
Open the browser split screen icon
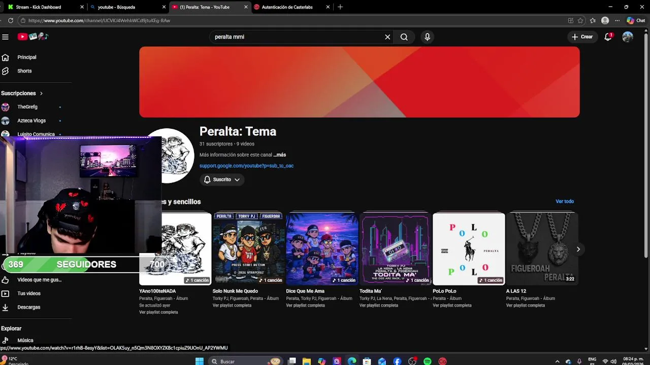coord(571,21)
